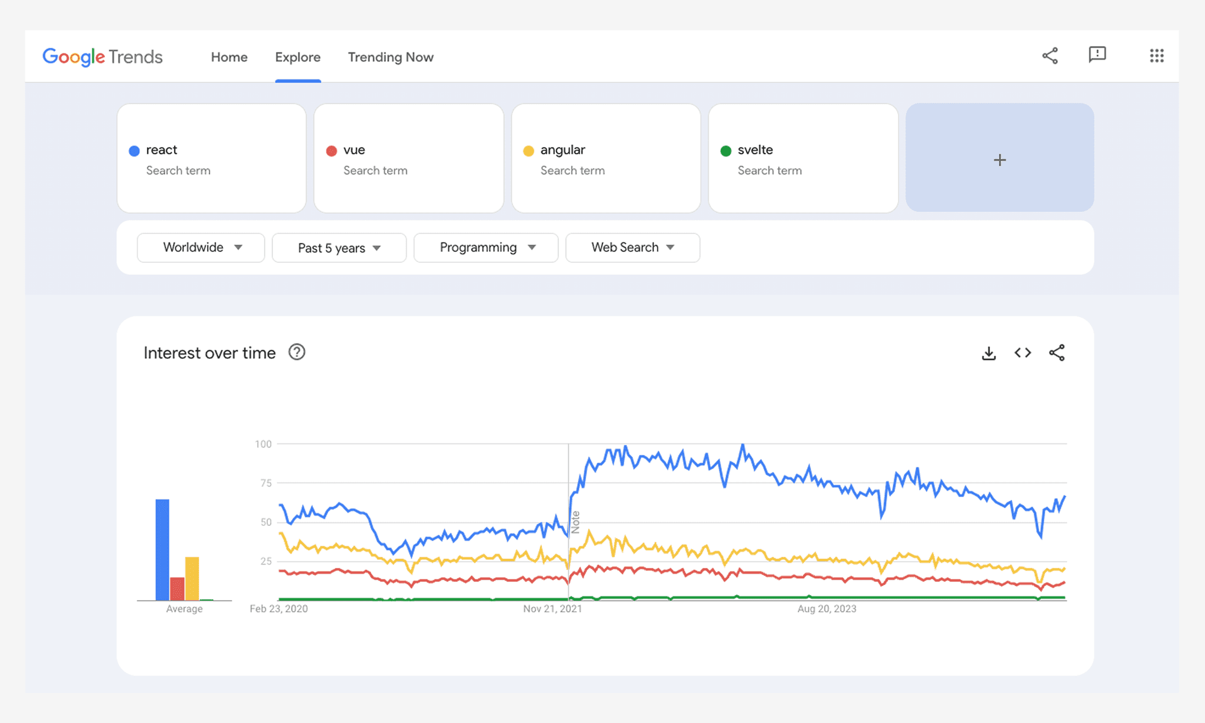1205x723 pixels.
Task: Click the Google Trends logo
Action: [102, 56]
